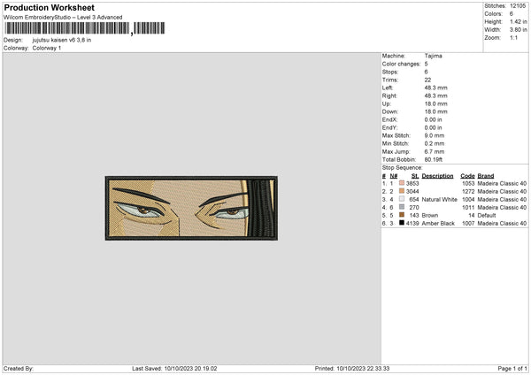Click the 'Created By:' footer label
Viewport: 531px width, 375px height.
click(x=19, y=369)
